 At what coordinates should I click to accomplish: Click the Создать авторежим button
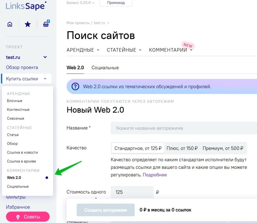click(106, 210)
